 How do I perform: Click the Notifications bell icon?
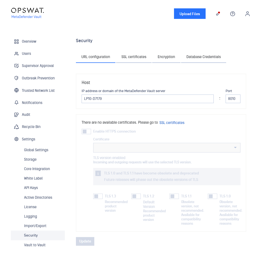click(16, 102)
